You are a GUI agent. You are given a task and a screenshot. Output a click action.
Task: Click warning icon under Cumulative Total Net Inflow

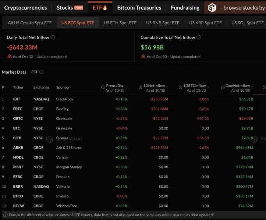pyautogui.click(x=143, y=56)
